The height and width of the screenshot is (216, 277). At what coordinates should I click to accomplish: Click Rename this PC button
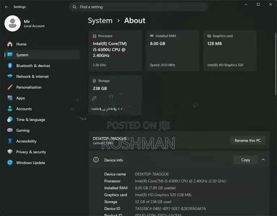coord(247,140)
